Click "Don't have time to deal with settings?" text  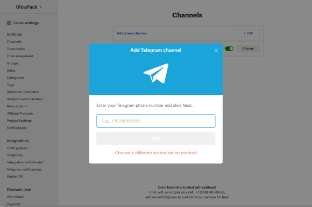(x=187, y=187)
